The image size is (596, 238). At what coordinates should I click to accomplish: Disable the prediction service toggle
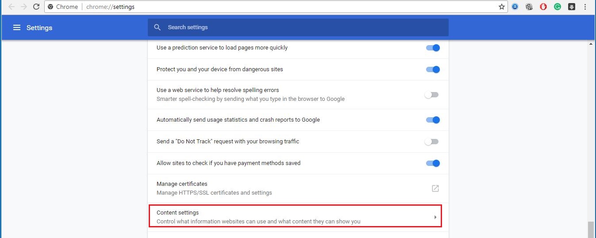(432, 48)
